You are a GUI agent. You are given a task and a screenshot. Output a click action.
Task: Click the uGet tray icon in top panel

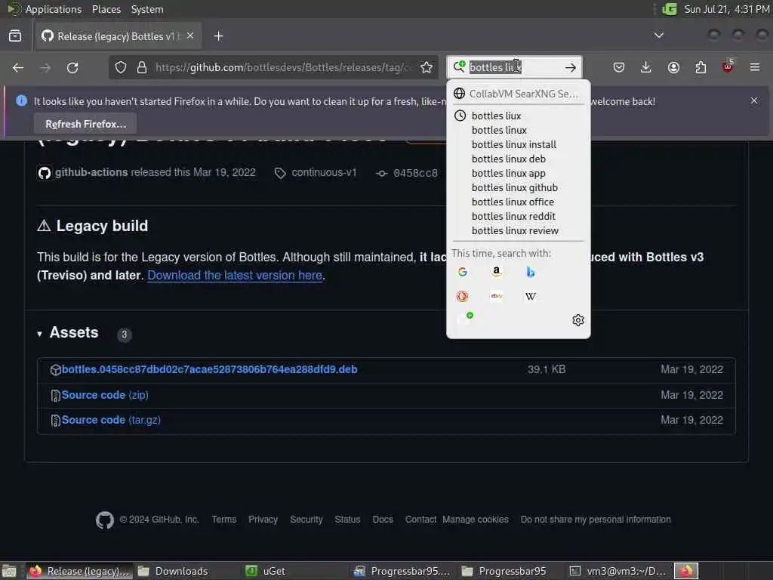670,9
